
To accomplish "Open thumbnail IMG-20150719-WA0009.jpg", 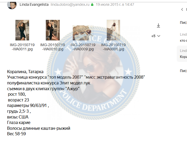I will [x=83, y=33].
